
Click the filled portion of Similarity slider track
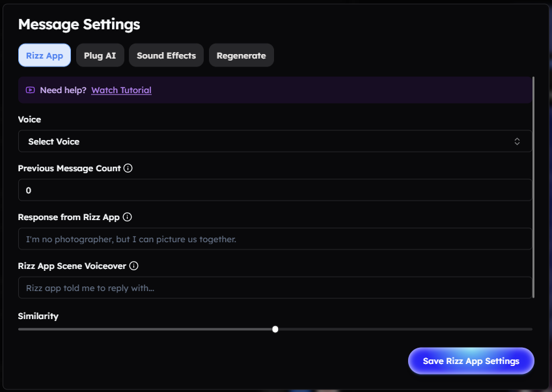tap(145, 329)
